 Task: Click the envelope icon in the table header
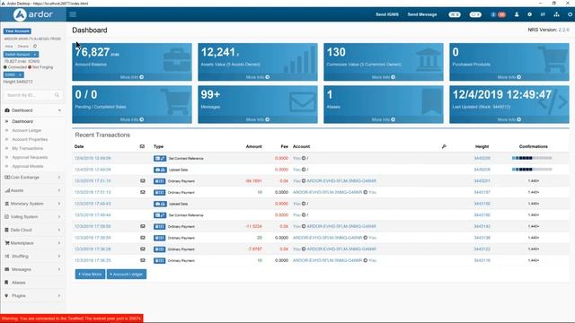142,146
